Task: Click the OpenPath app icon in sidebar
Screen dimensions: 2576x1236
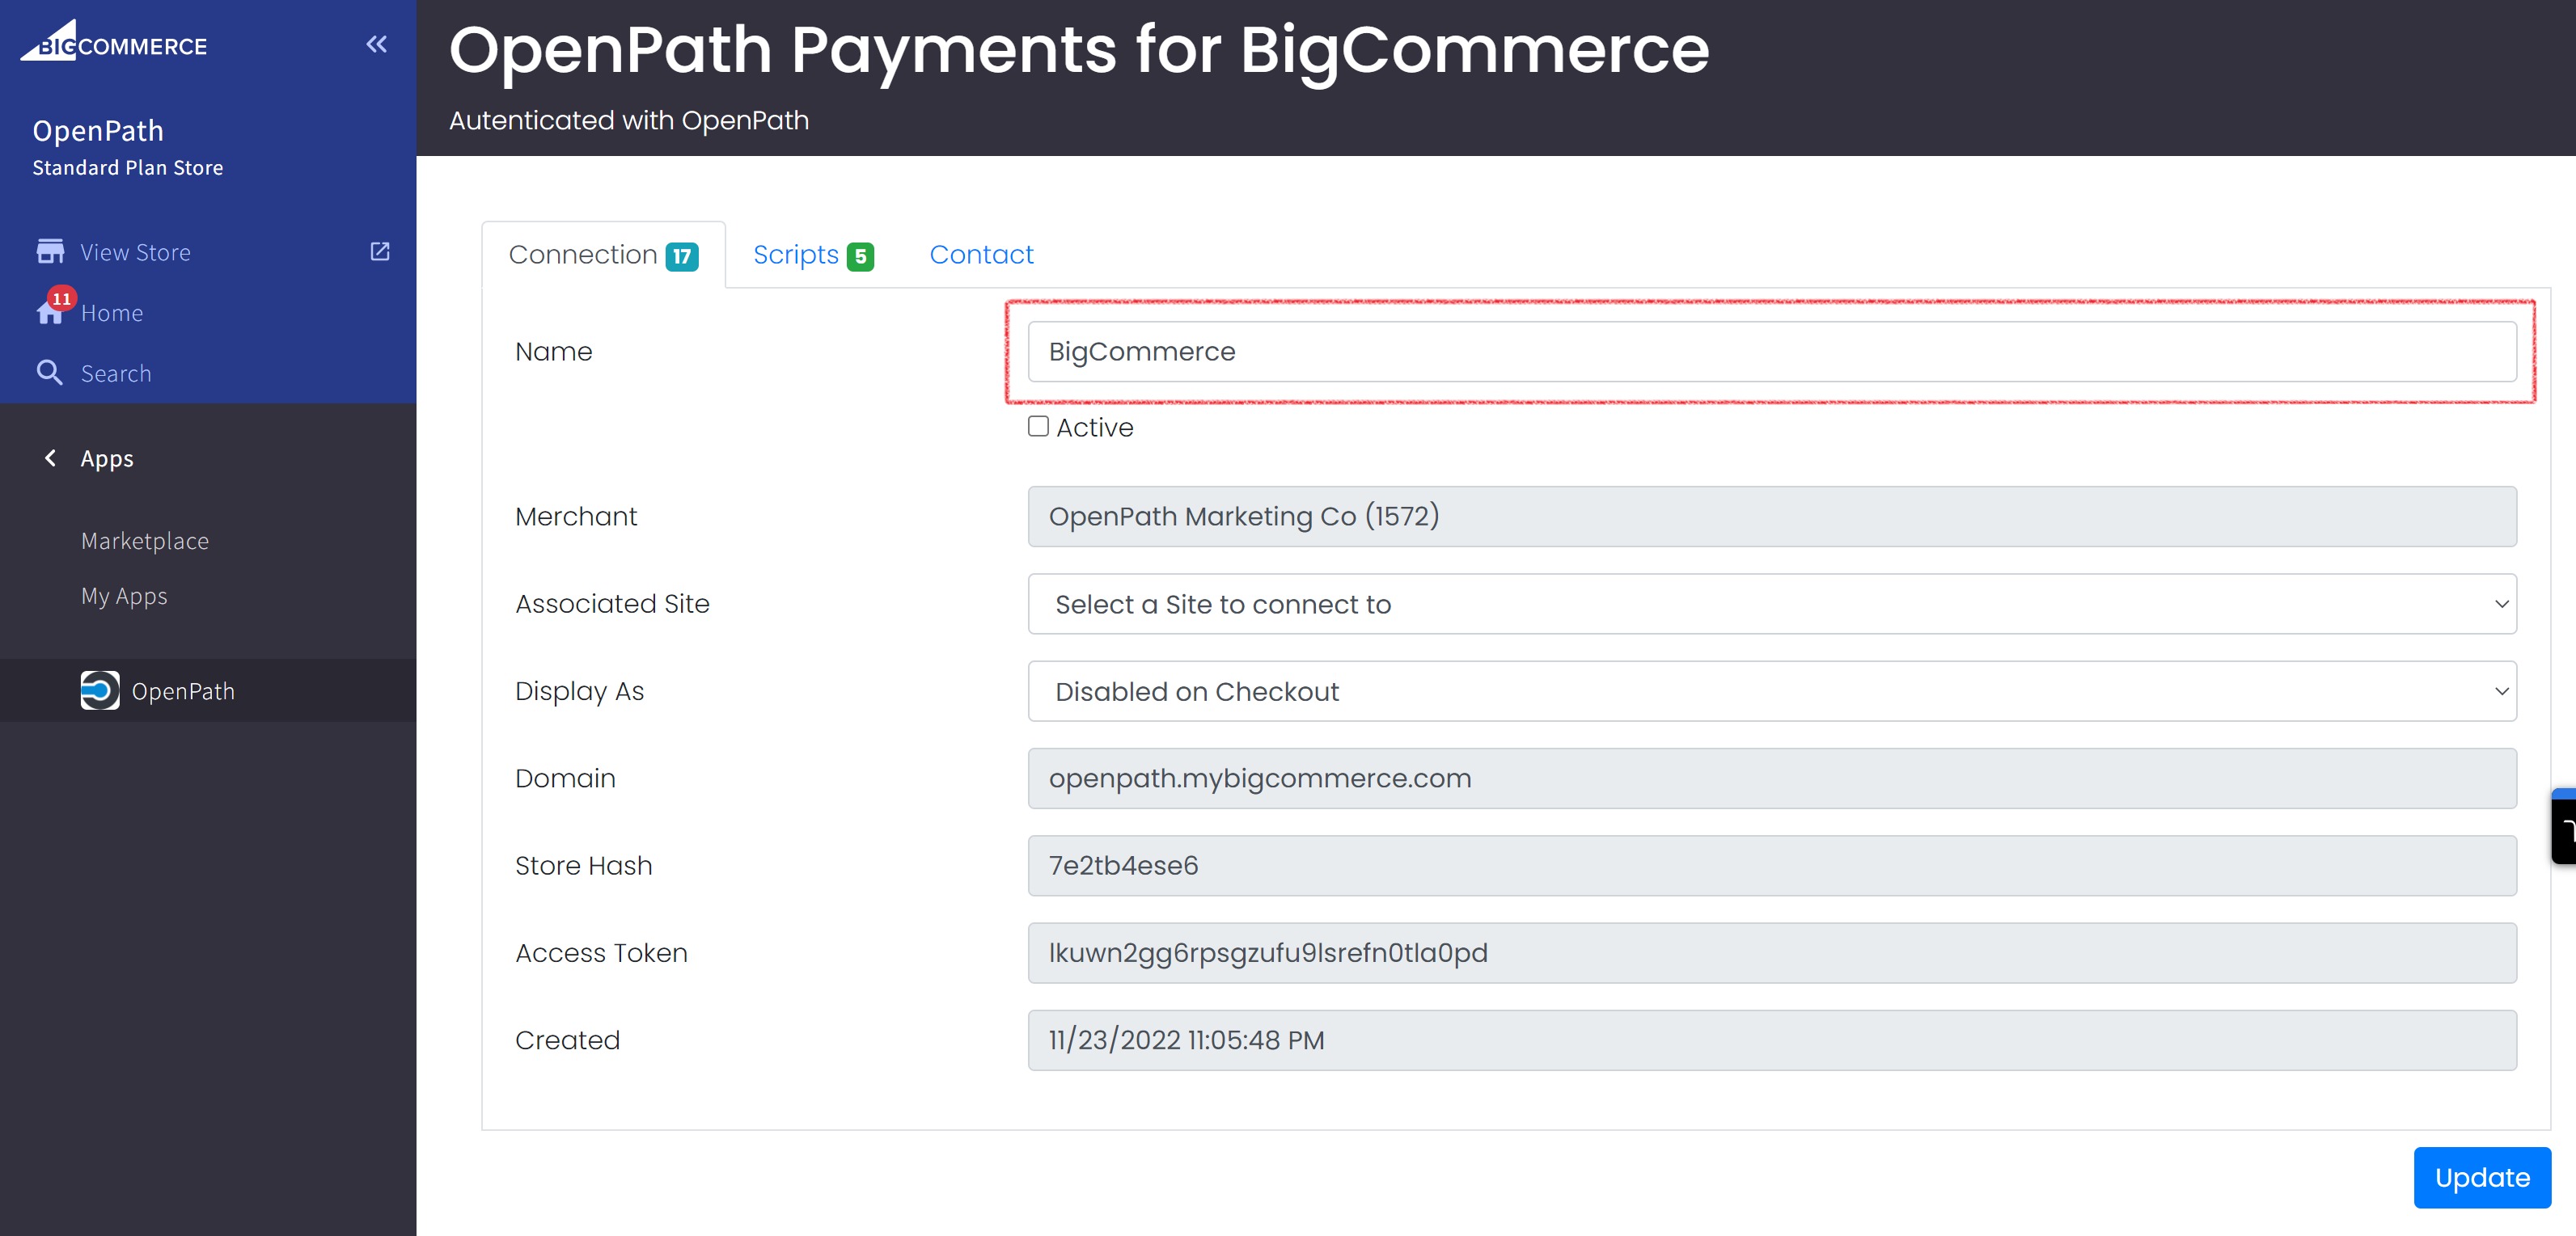Action: (99, 690)
